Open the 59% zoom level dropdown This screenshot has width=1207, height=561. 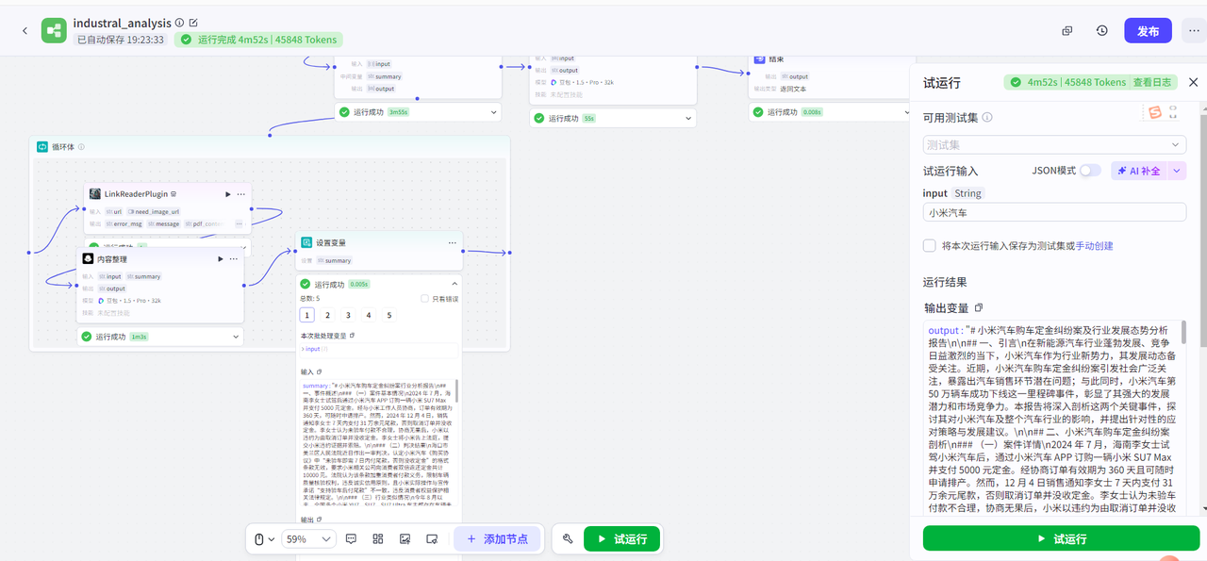pos(308,539)
